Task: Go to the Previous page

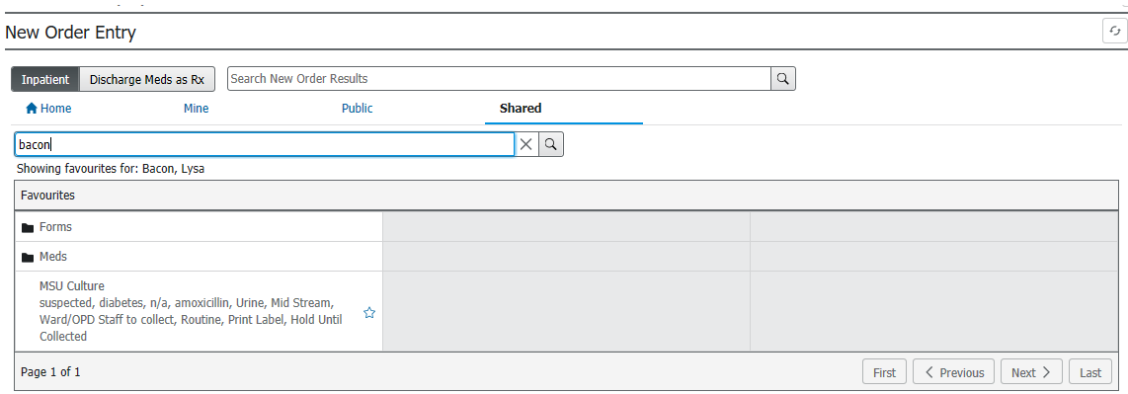Action: [954, 372]
